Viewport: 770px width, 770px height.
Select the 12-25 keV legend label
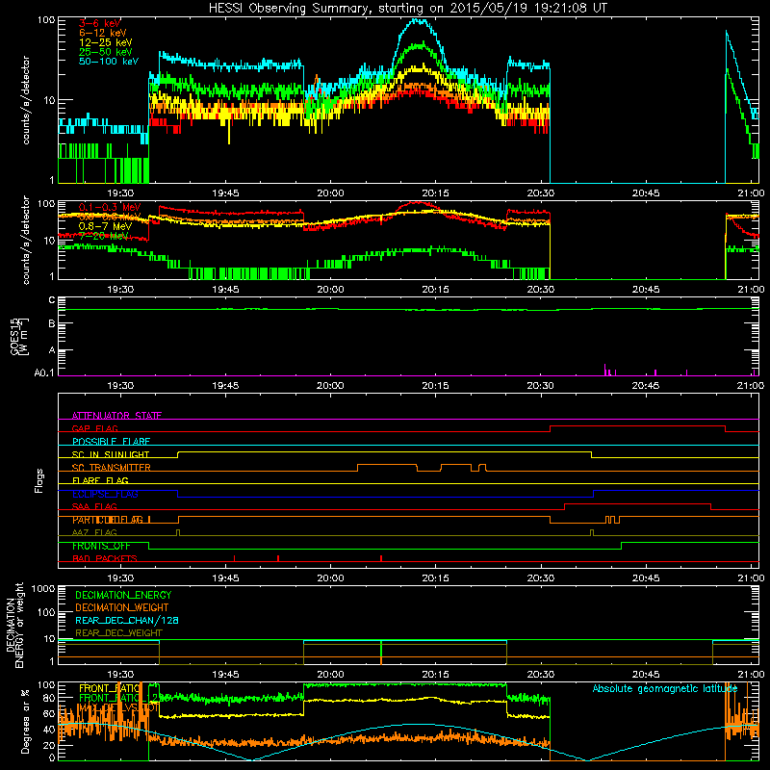tap(105, 42)
